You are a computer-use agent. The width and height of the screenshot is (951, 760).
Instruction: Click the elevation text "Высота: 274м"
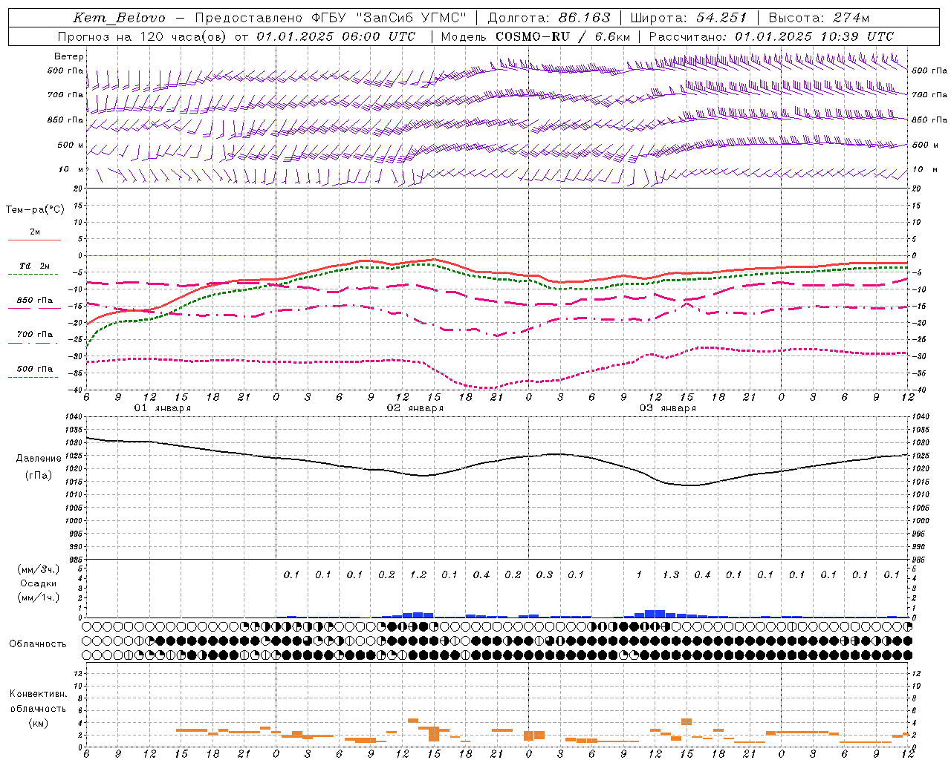tap(819, 18)
